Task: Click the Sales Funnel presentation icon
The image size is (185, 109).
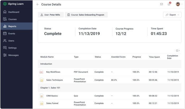Action: pyautogui.click(x=42, y=103)
